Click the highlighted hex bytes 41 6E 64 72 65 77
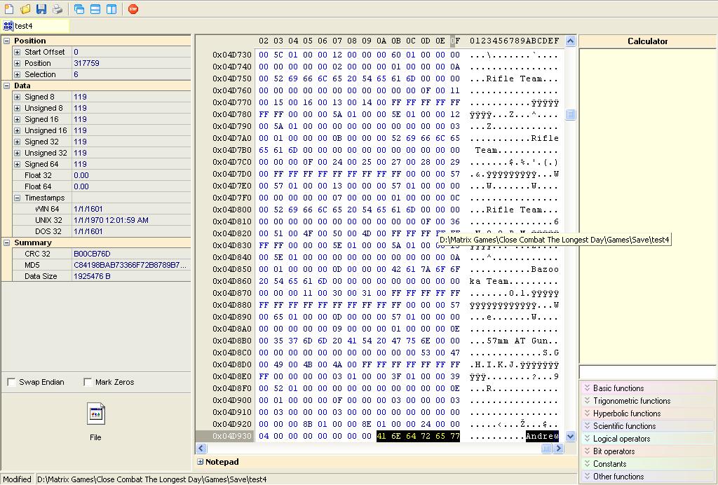Image resolution: width=718 pixels, height=485 pixels. coord(418,436)
